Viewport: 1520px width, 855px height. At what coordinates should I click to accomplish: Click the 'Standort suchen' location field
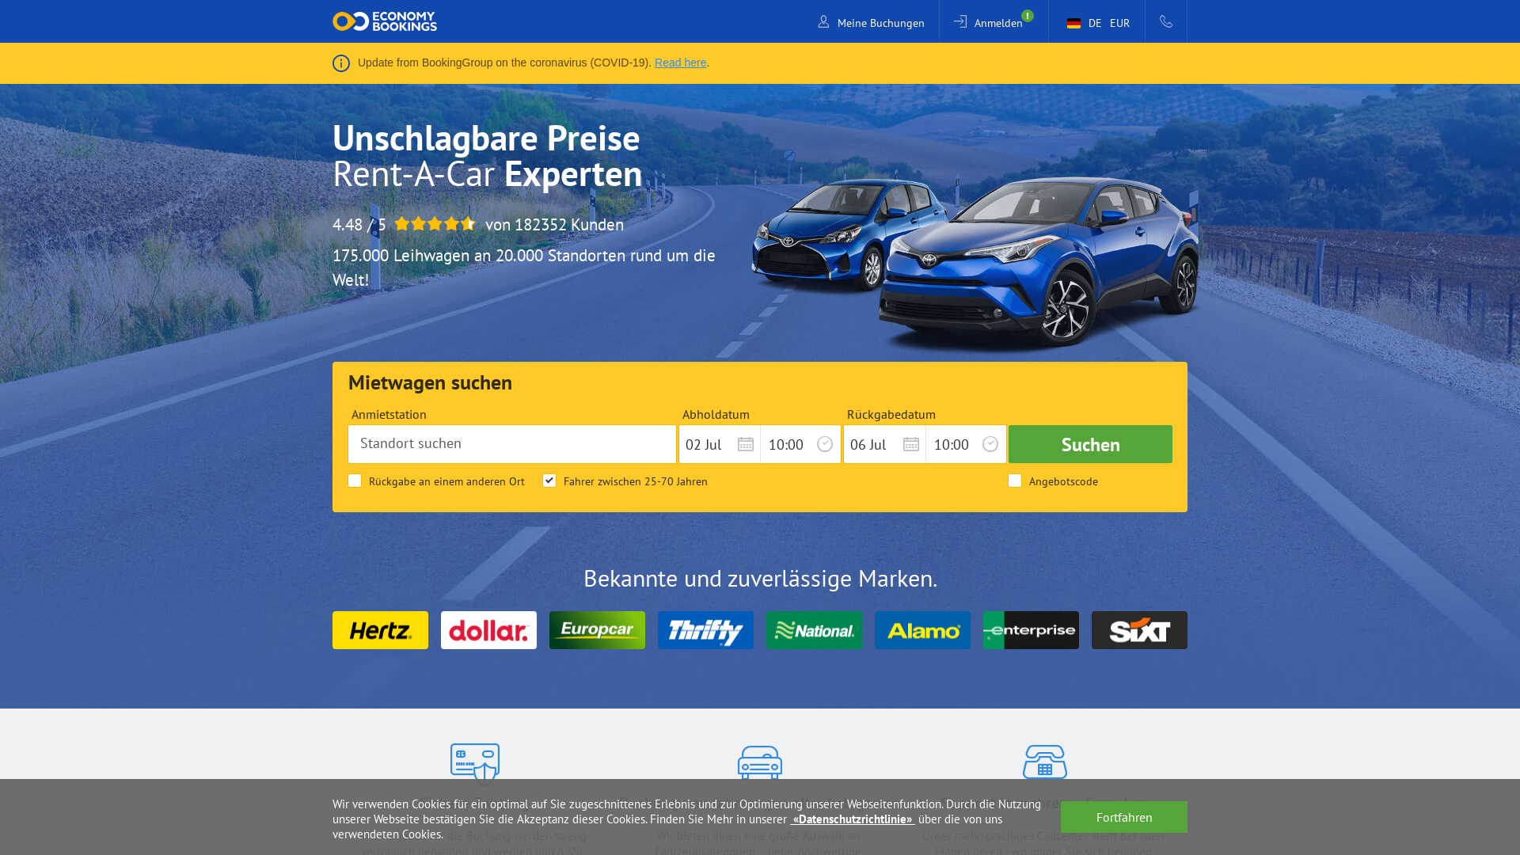coord(512,444)
